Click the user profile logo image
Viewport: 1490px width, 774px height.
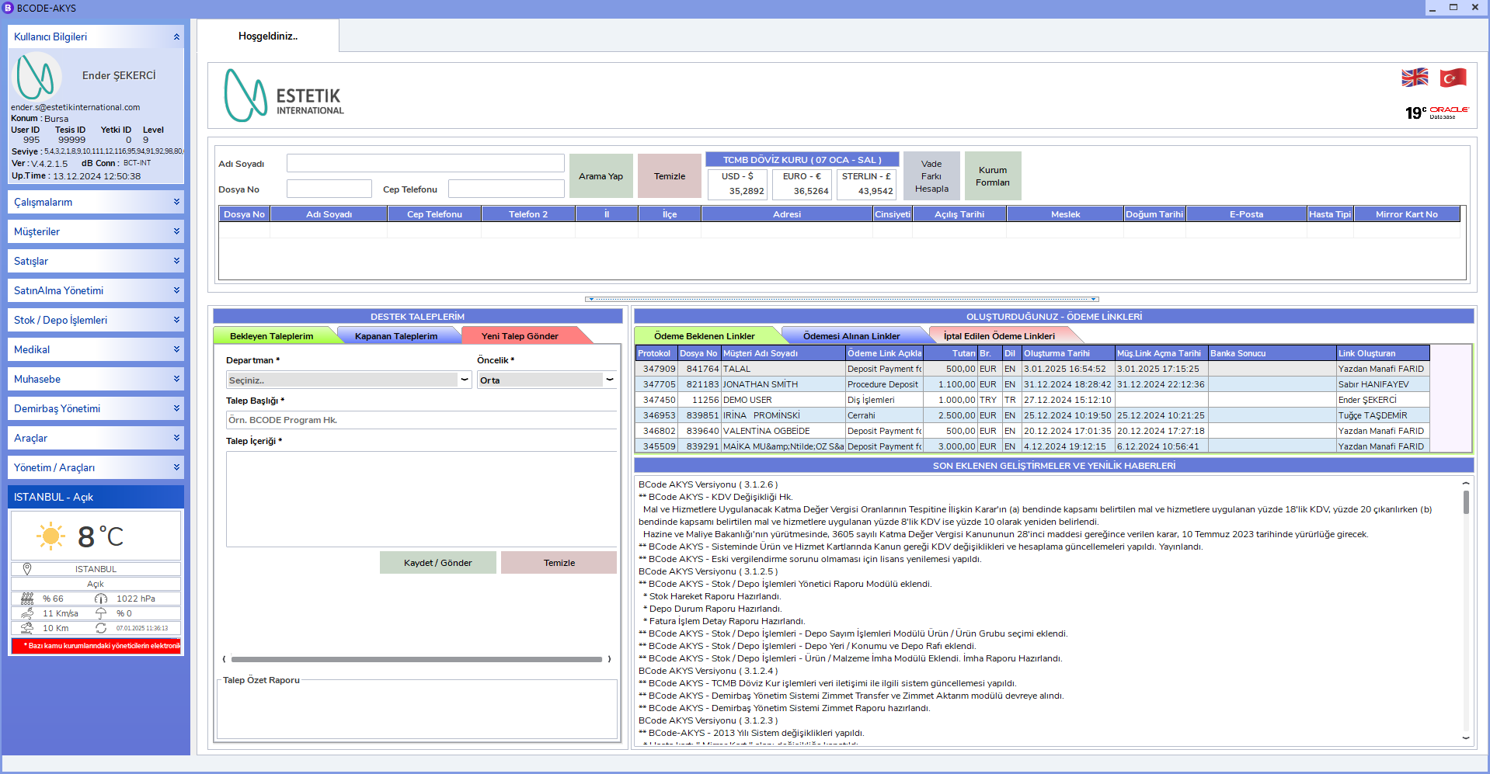pyautogui.click(x=36, y=75)
